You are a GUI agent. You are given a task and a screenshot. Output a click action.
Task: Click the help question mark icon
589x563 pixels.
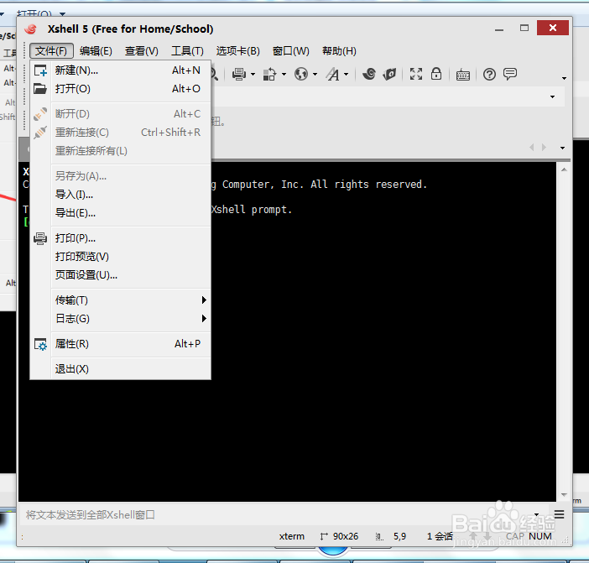point(489,75)
